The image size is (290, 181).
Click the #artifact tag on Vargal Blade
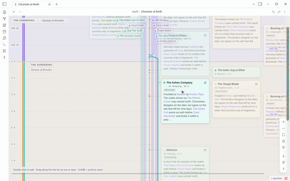pos(221,91)
